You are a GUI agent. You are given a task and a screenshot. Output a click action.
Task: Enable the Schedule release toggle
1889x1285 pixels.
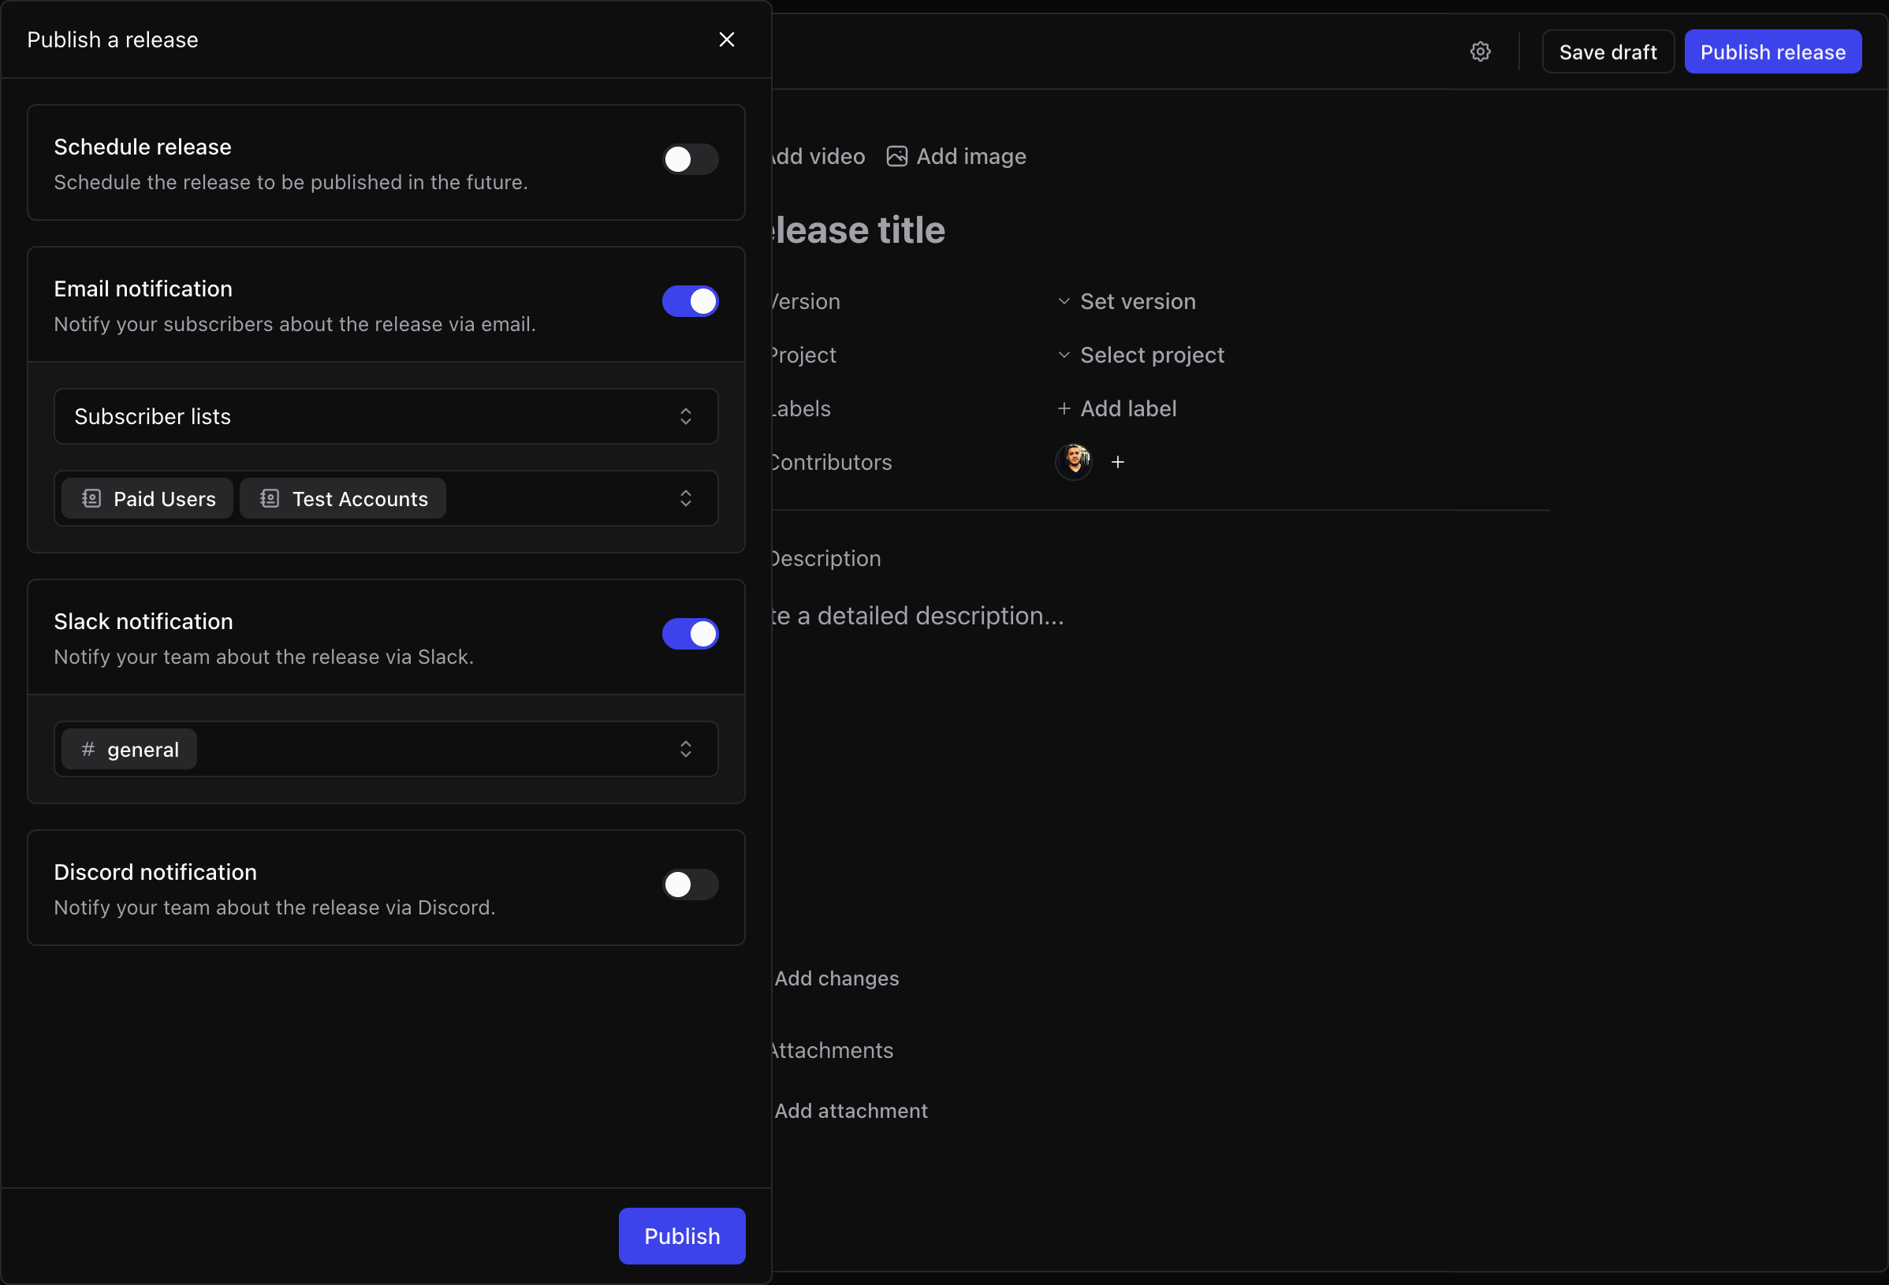pos(690,159)
